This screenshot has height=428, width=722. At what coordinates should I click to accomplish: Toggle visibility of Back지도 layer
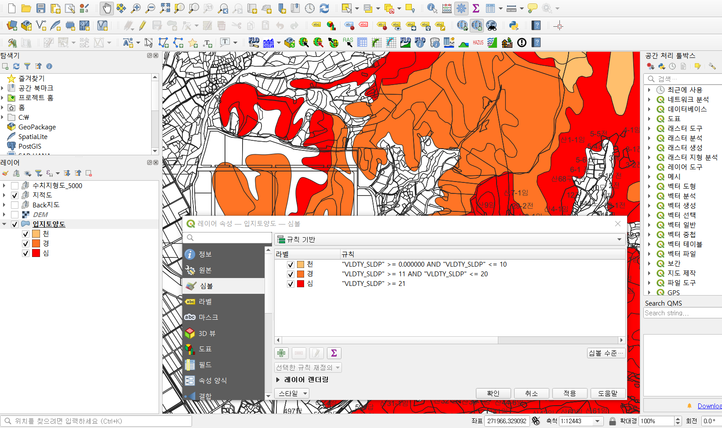coord(15,205)
